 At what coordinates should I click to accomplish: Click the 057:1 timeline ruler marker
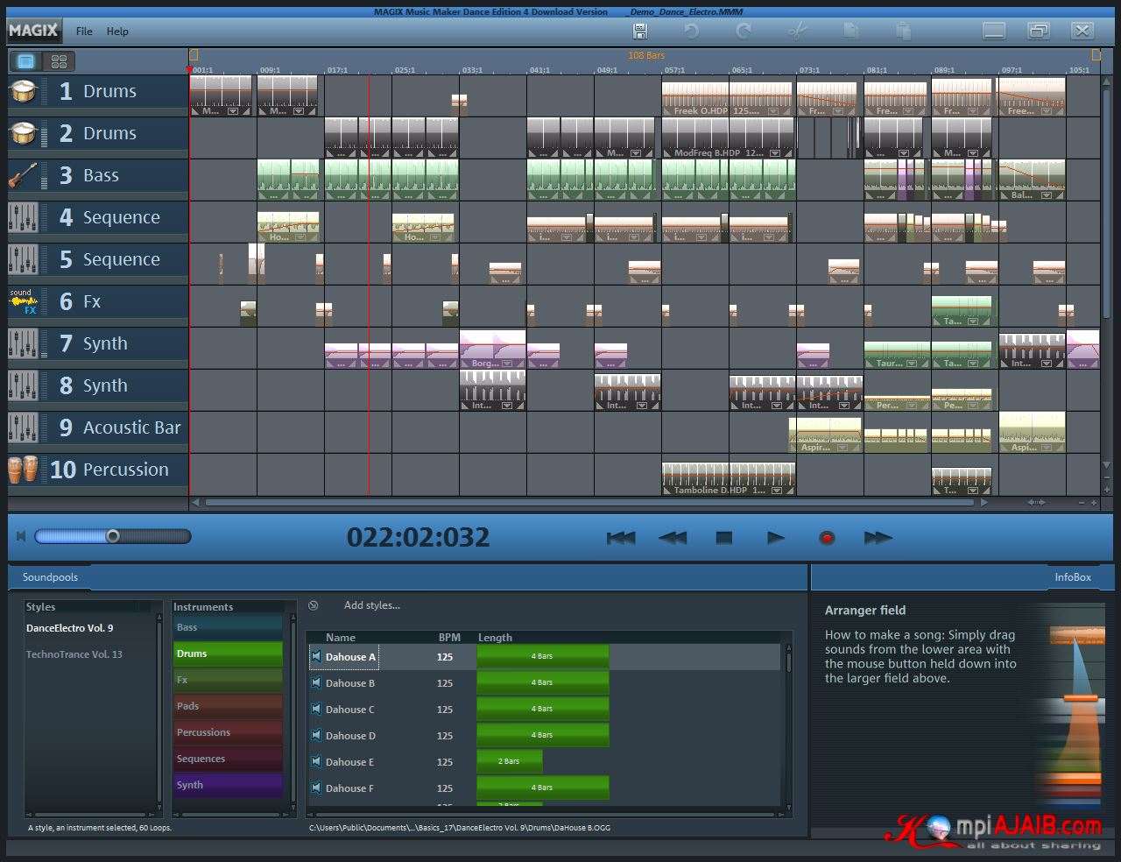click(674, 69)
